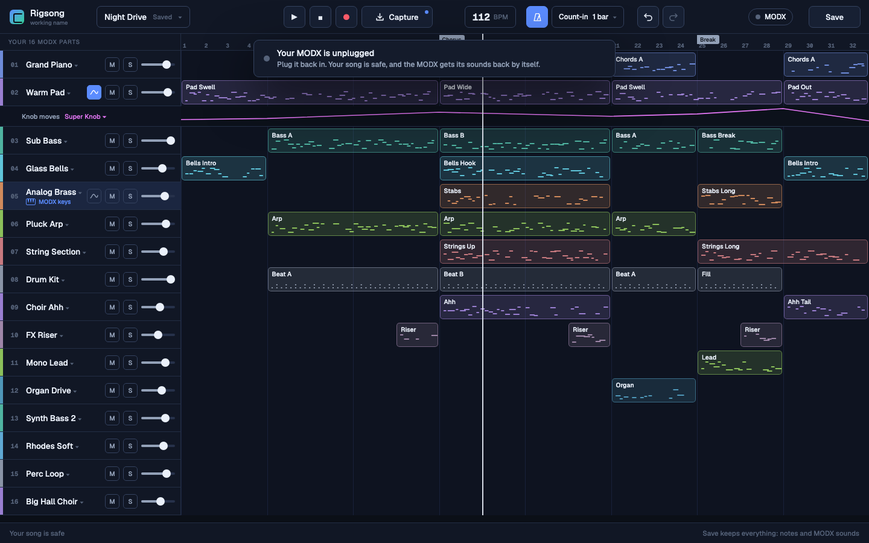
Task: Select the Strings Long clip
Action: (783, 252)
